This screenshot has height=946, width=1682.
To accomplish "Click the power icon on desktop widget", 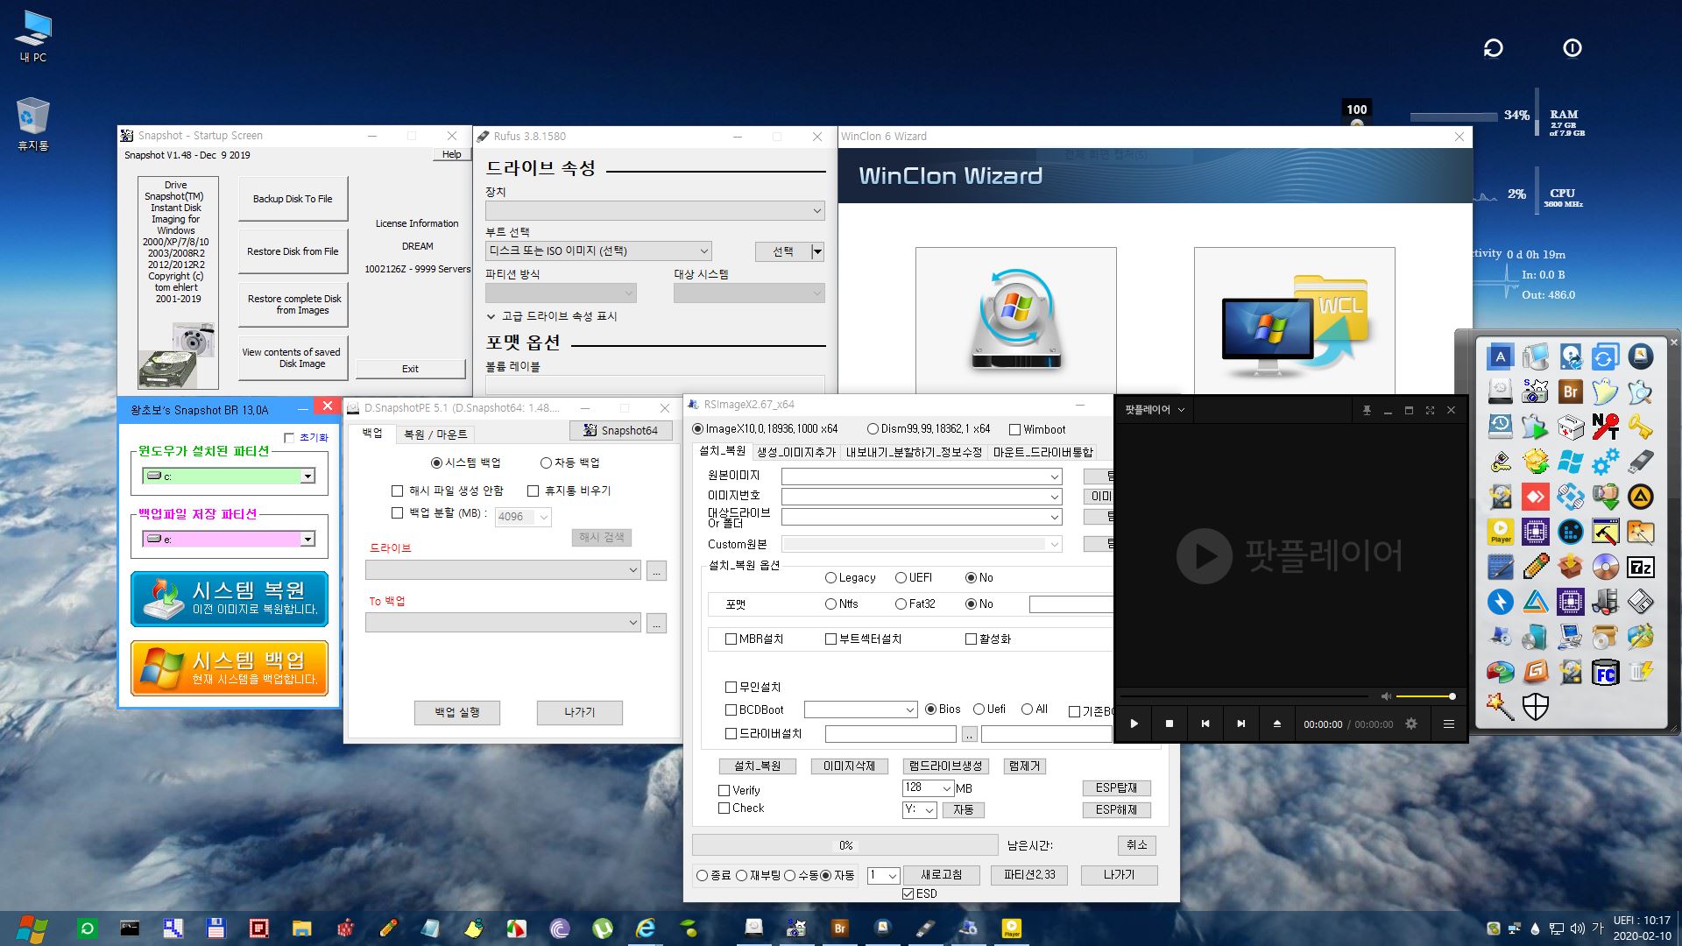I will pyautogui.click(x=1572, y=48).
